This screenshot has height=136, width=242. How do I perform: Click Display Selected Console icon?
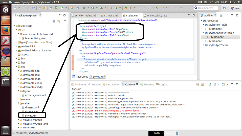pos(215,84)
